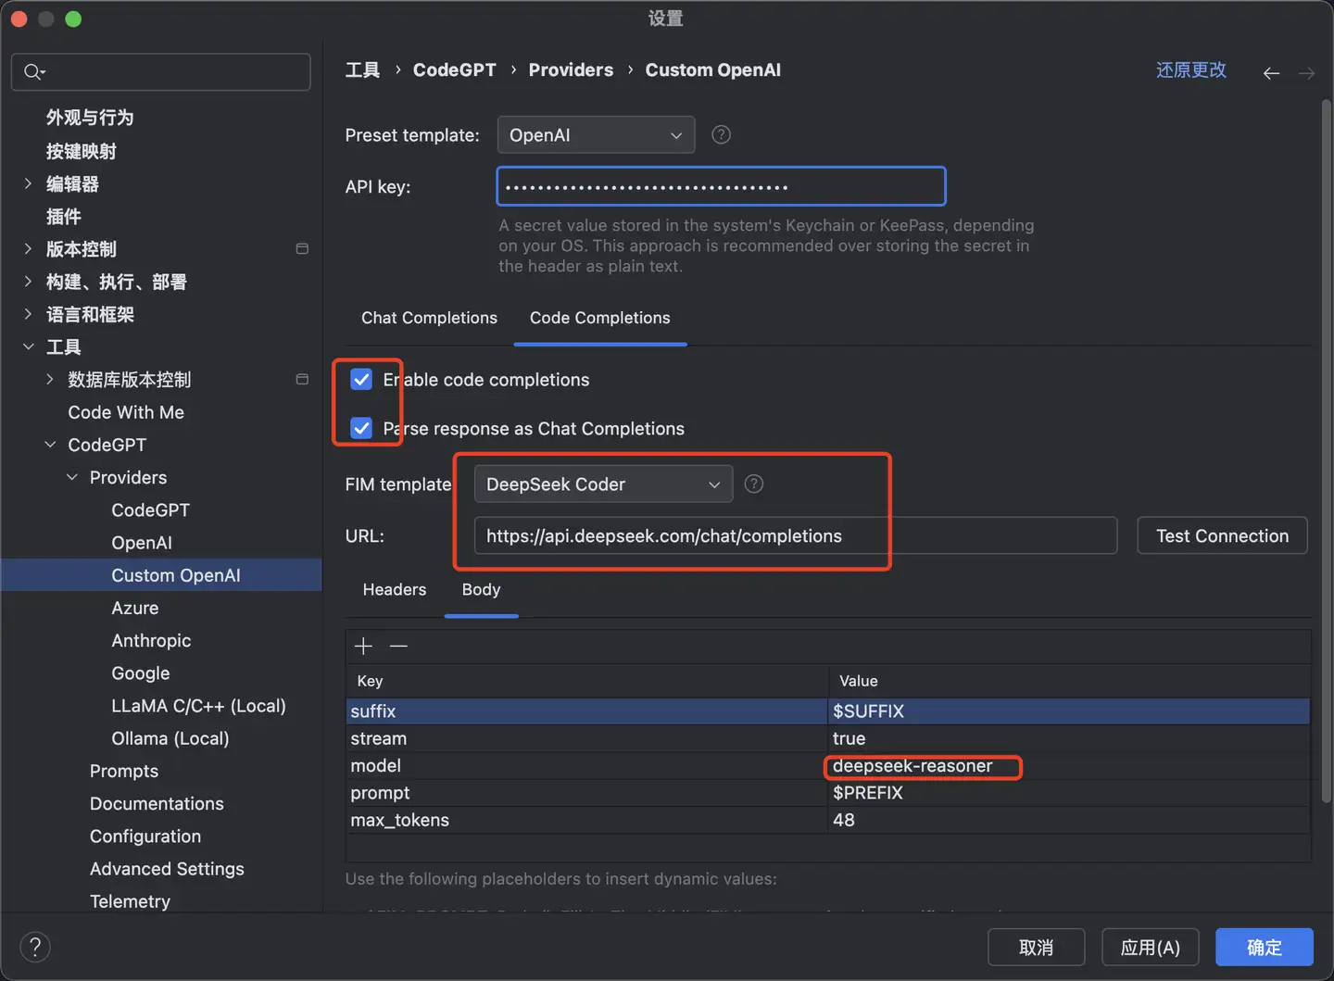The width and height of the screenshot is (1334, 981).
Task: Switch to the Headers tab
Action: coord(395,589)
